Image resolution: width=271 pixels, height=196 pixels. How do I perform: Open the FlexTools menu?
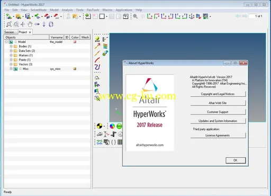coord(93,10)
